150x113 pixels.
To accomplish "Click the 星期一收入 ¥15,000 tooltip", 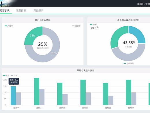I will 14,81.
